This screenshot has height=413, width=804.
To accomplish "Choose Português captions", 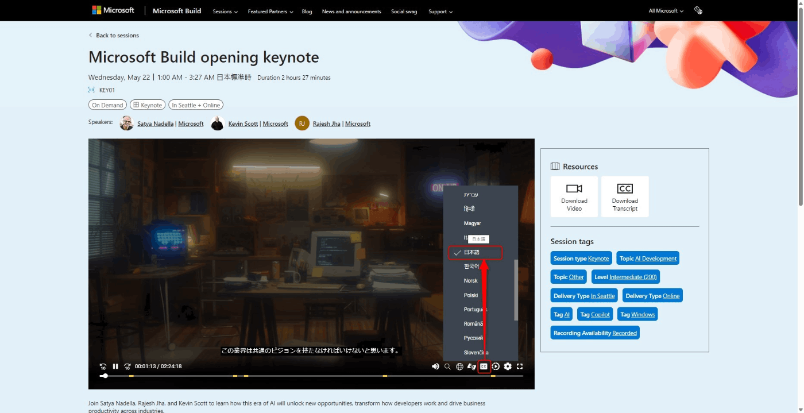I will point(476,310).
